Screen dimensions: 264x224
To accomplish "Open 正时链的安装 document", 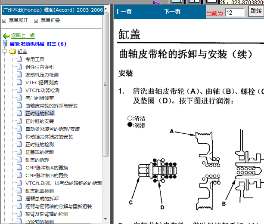I will (40, 121).
